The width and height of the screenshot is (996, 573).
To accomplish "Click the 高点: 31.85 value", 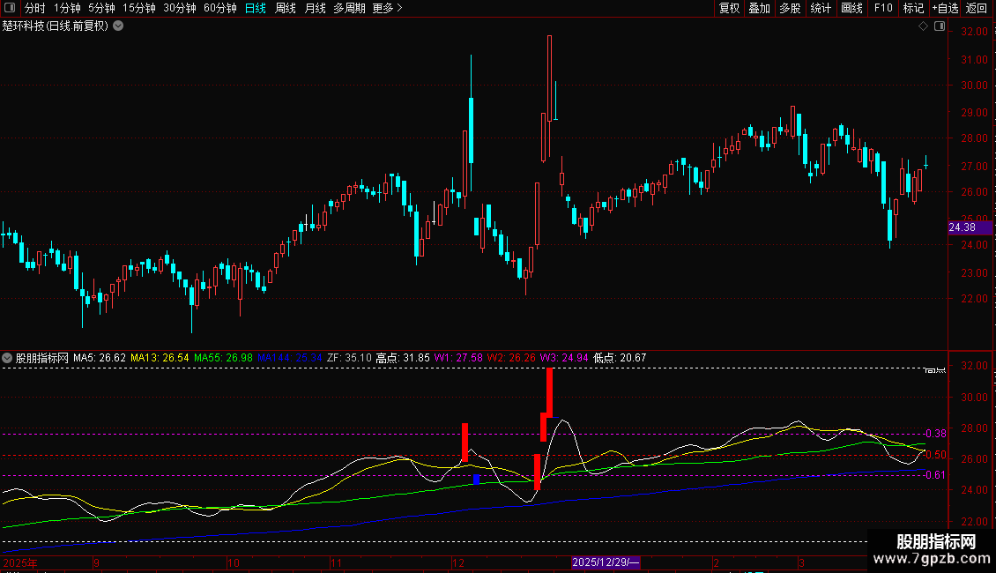I will [403, 358].
